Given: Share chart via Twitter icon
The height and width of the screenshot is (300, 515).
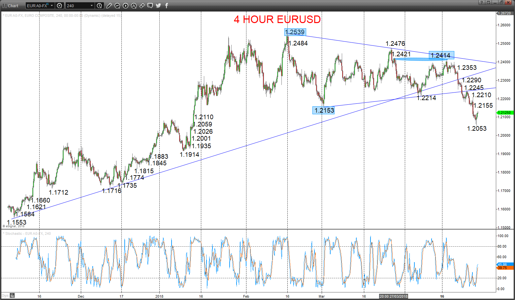Looking at the screenshot, I should coord(158,6).
